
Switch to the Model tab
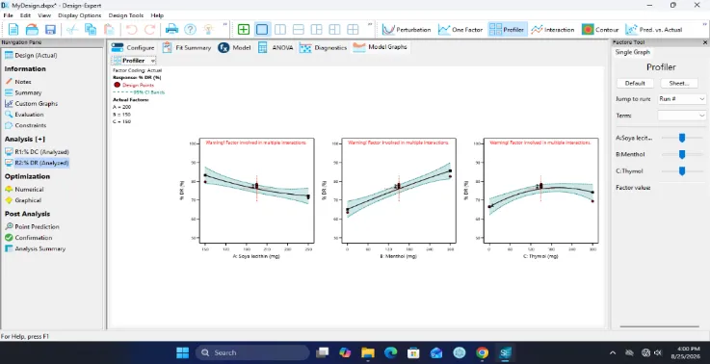coord(234,47)
